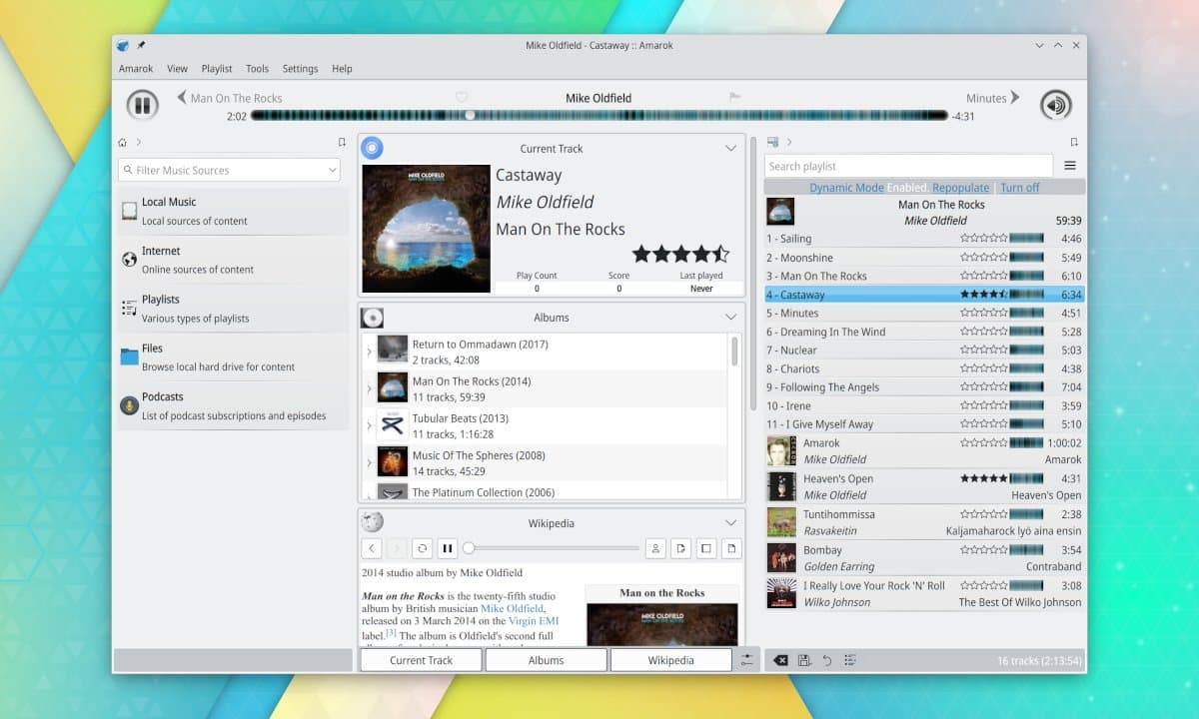Jump to the Current Track applet button
This screenshot has height=719, width=1199.
(x=421, y=660)
